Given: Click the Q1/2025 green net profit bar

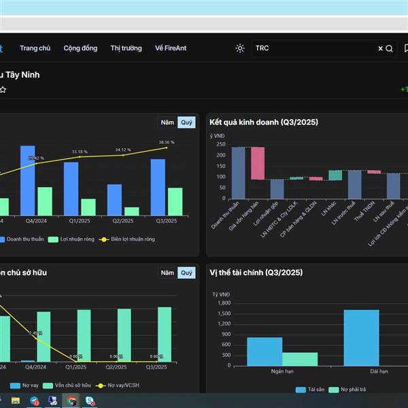Looking at the screenshot, I should (x=88, y=207).
